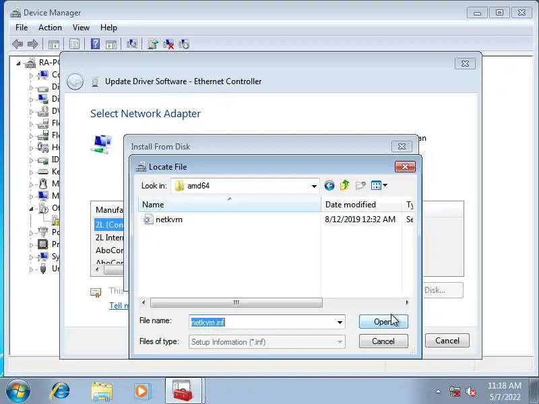Open Windows Media Player from the taskbar

click(x=141, y=391)
